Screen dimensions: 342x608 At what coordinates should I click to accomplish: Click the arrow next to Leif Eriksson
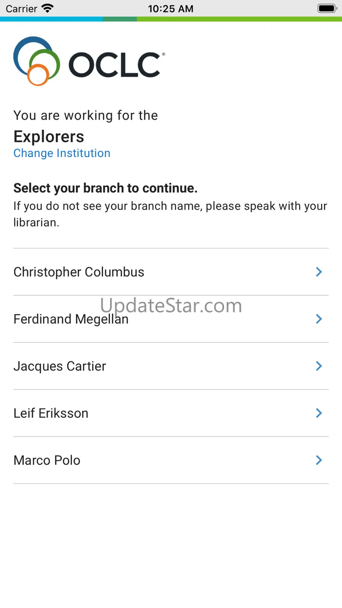pyautogui.click(x=319, y=413)
